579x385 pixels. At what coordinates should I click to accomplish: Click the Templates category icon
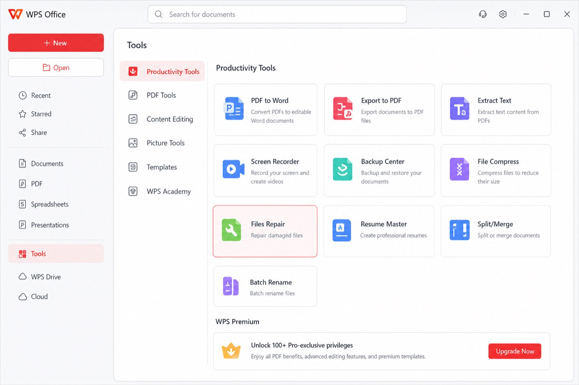133,167
